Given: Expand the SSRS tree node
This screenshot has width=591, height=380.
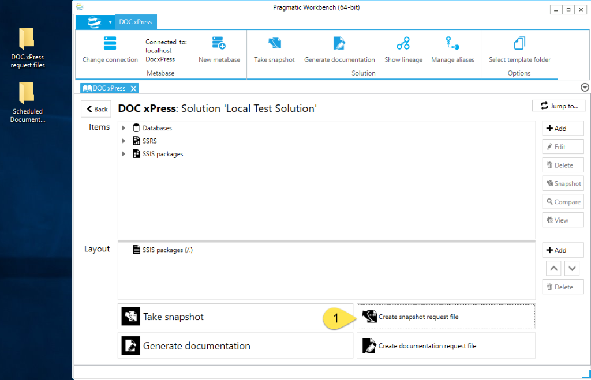Looking at the screenshot, I should [123, 141].
